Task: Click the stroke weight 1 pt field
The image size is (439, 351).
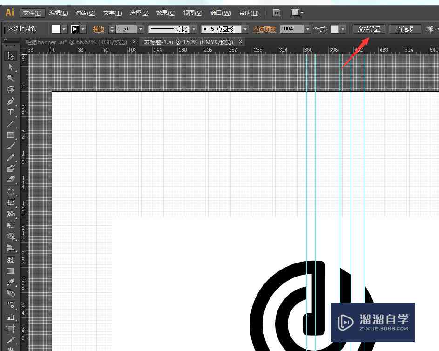Action: click(x=127, y=29)
